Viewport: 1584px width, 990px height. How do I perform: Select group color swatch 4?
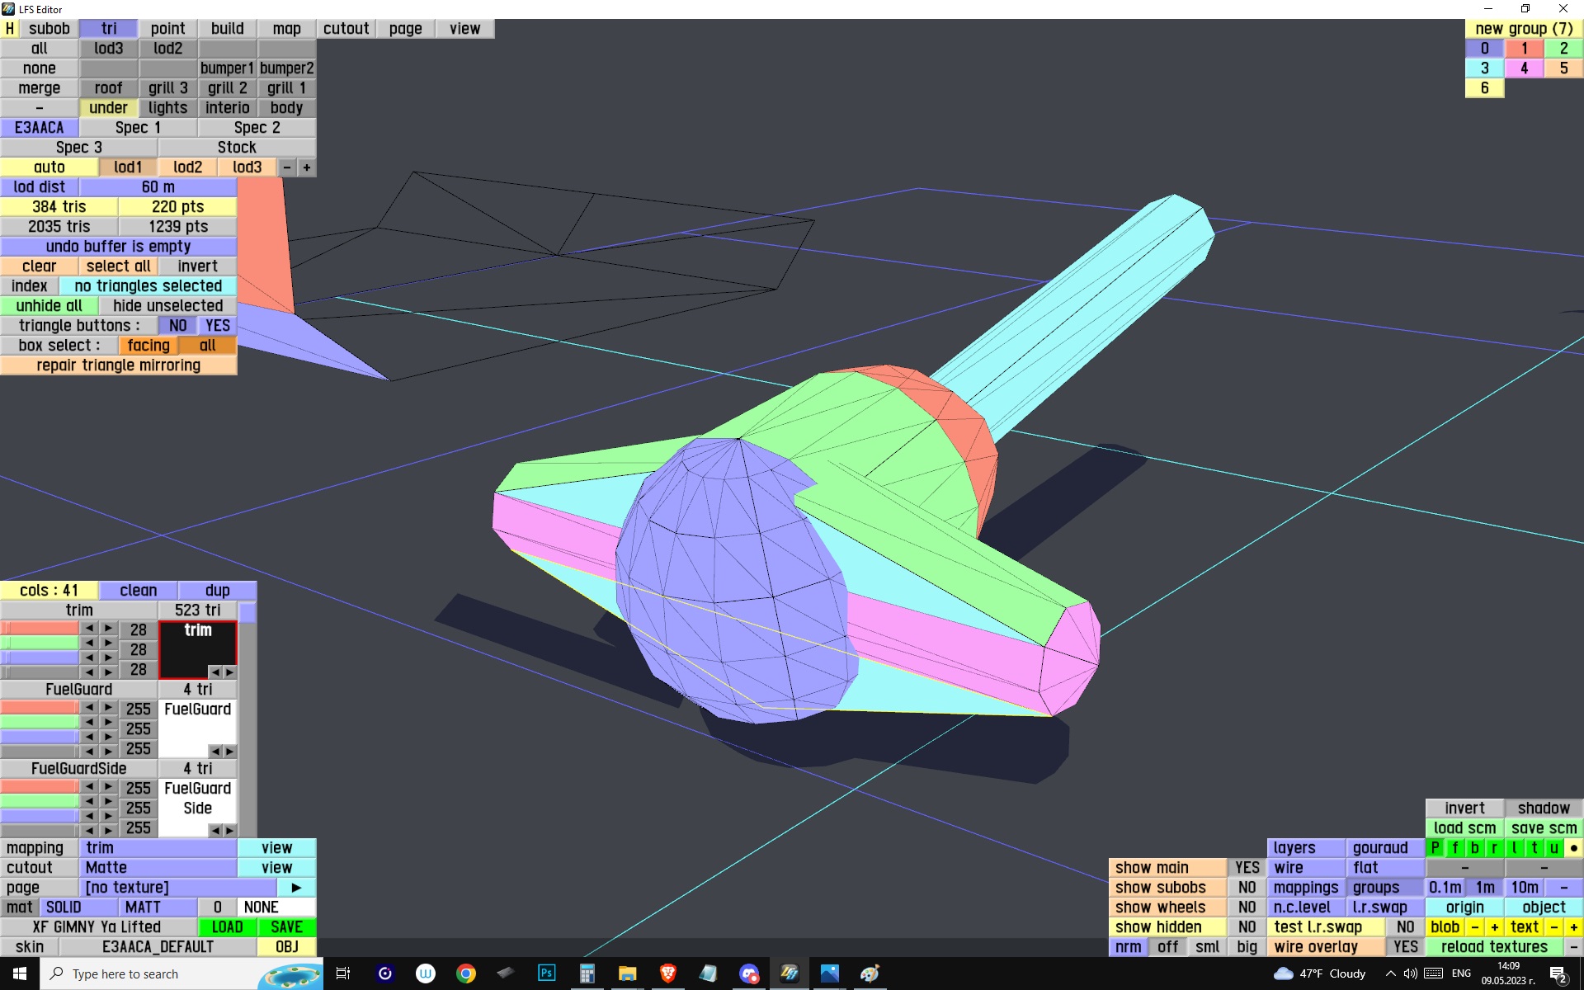pos(1524,68)
